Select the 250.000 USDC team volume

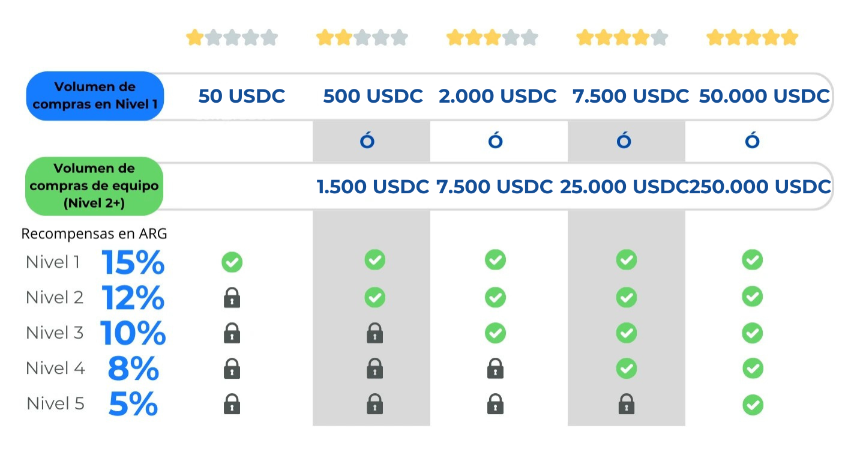click(760, 187)
